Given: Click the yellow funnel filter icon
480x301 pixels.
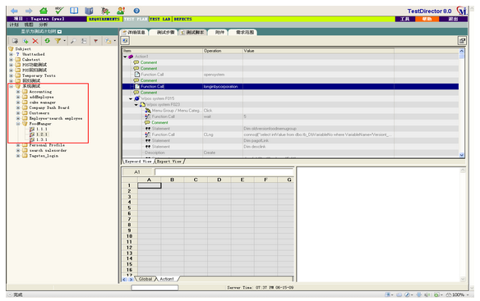Looking at the screenshot, I should click(x=58, y=41).
